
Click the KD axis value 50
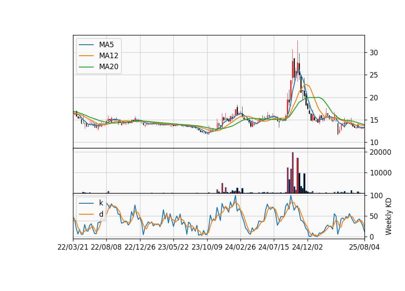tap(374, 216)
